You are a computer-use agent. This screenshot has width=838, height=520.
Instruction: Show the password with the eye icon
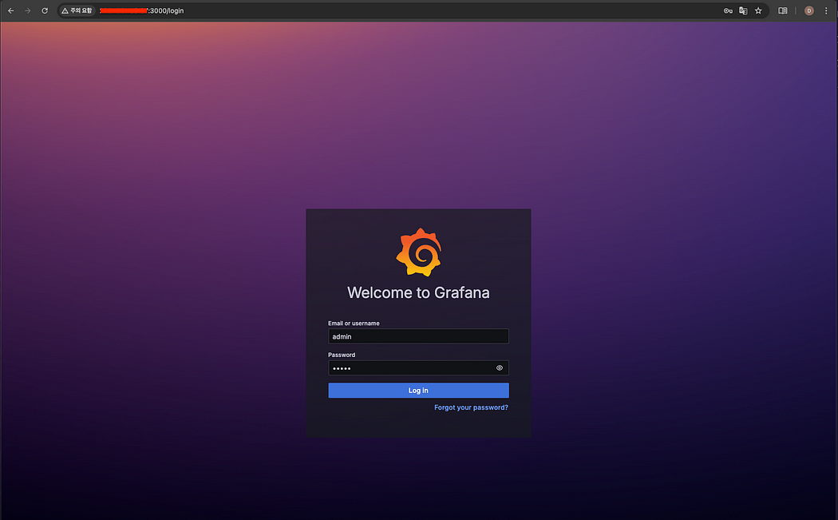(x=499, y=368)
